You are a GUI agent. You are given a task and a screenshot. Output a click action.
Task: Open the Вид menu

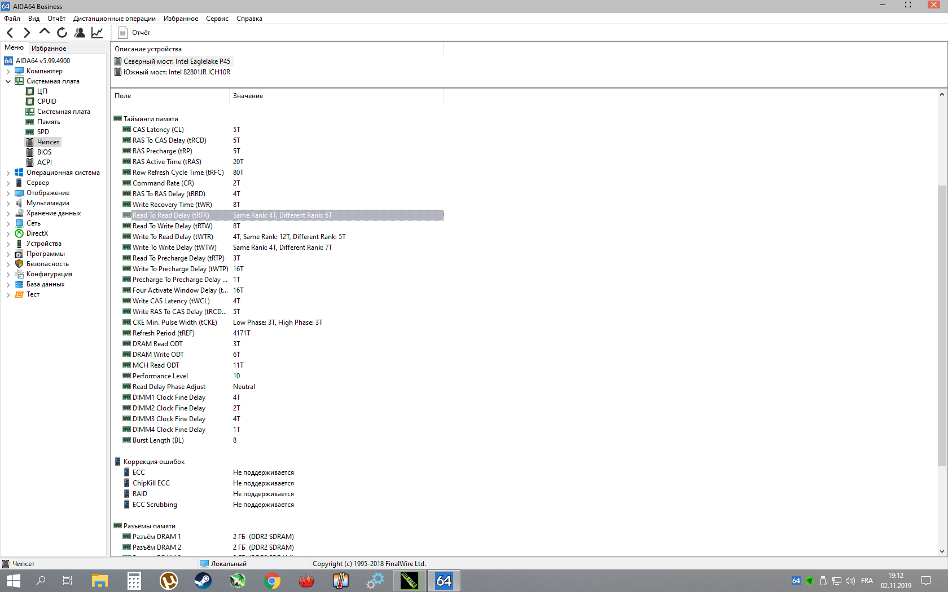tap(34, 19)
